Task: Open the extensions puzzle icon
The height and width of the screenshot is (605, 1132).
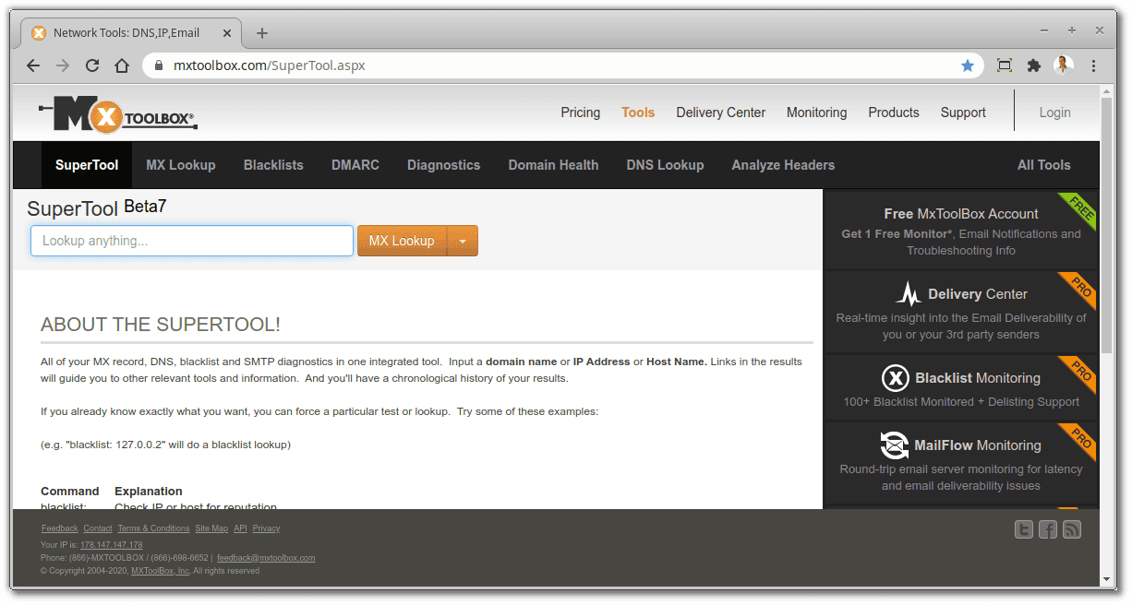Action: tap(1034, 65)
